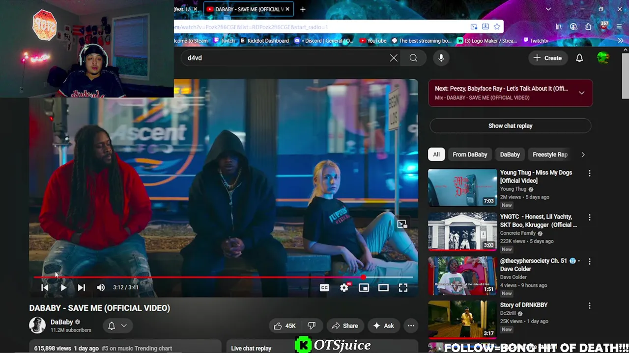The width and height of the screenshot is (629, 353).
Task: Open player settings gear
Action: pos(344,288)
